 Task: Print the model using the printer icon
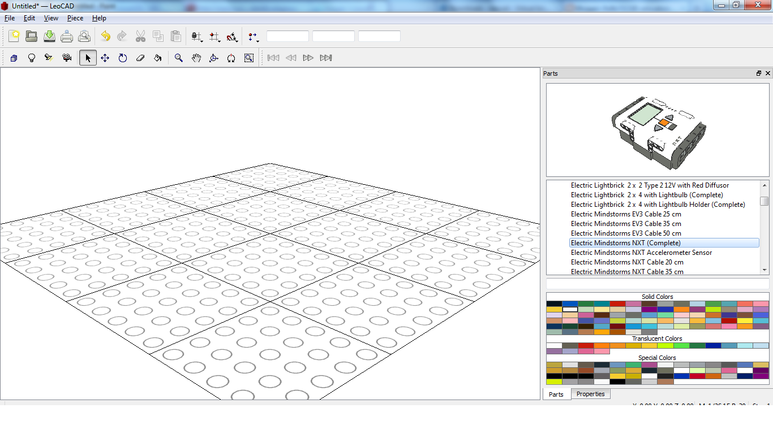tap(67, 36)
